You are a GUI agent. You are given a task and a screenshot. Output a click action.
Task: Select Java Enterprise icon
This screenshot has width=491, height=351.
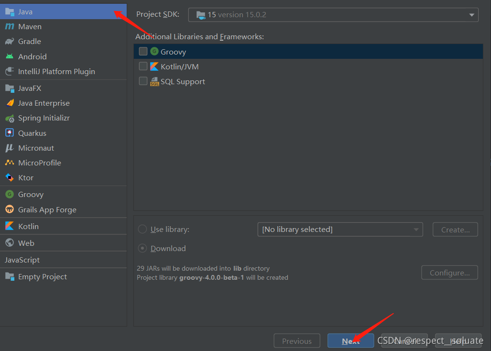[10, 103]
